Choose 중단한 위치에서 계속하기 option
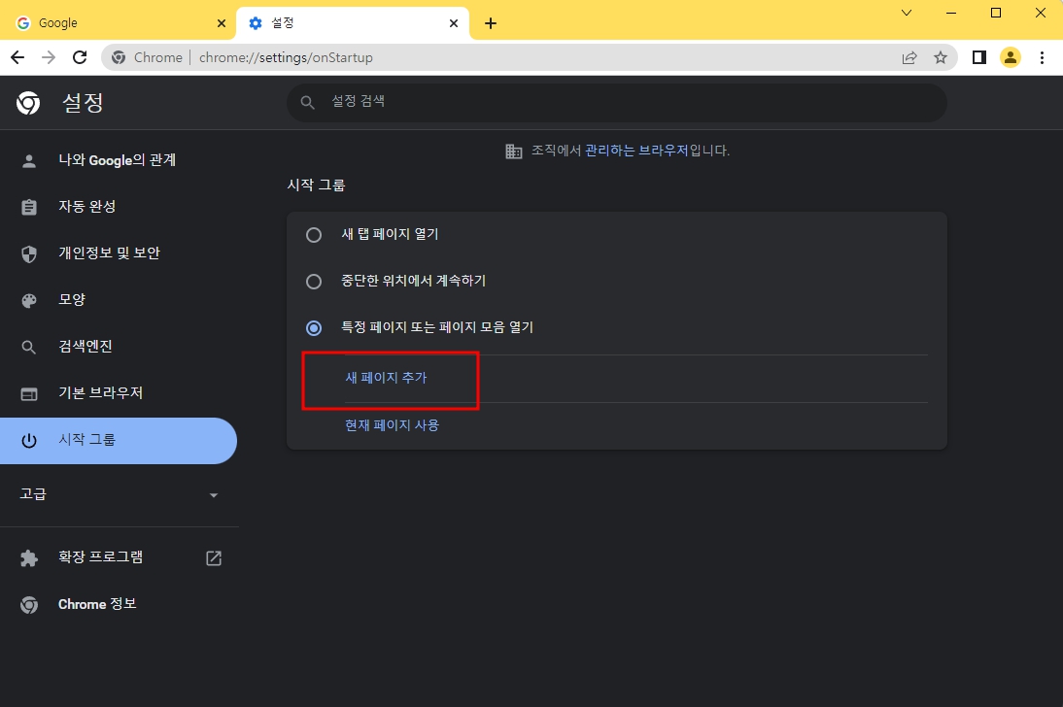Screen dimensions: 1063x707 (314, 281)
